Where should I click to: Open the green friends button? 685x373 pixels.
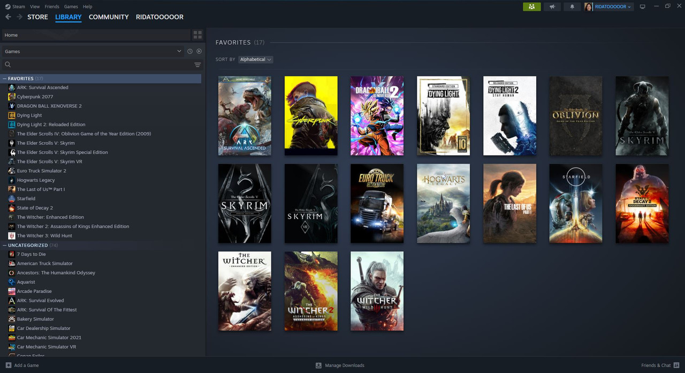click(531, 6)
